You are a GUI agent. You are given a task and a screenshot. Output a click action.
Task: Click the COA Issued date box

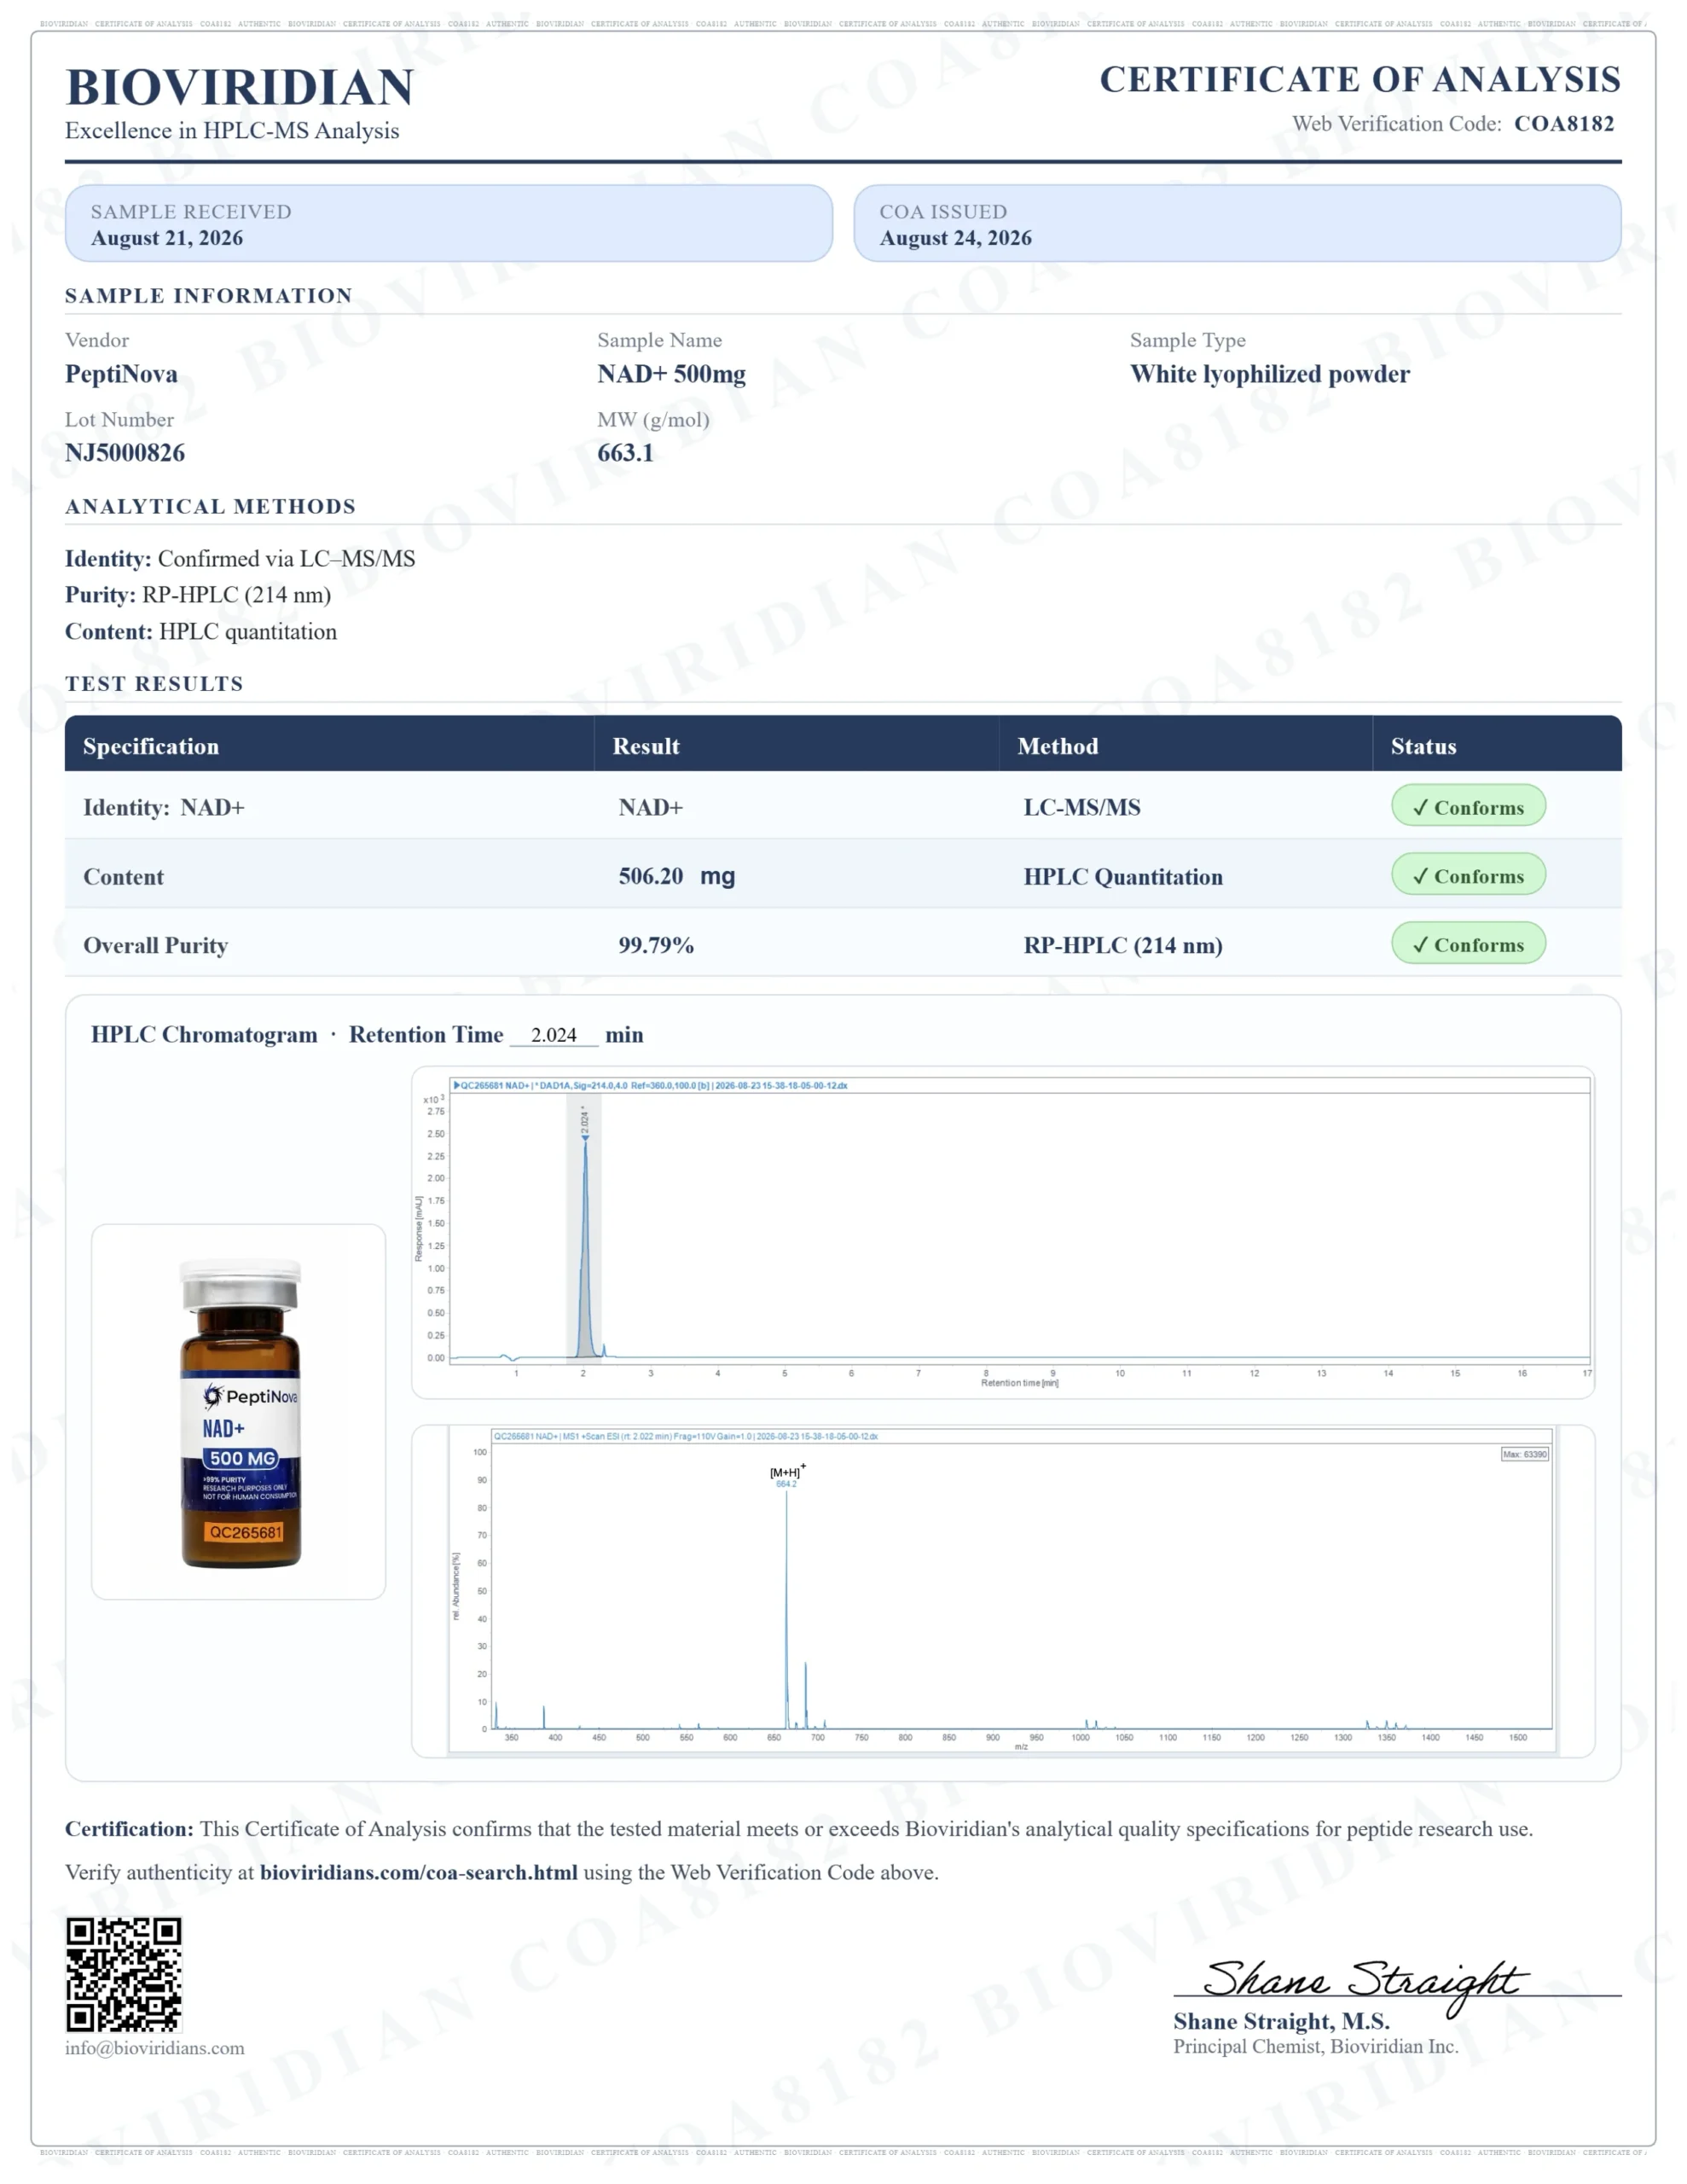tap(1237, 223)
